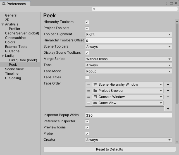Click Inspector Popup Width field
The height and width of the screenshot is (155, 179).
129,115
